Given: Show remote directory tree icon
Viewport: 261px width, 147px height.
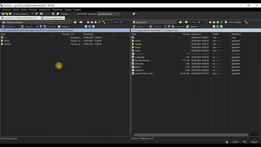Looking at the screenshot, I should (x=246, y=22).
